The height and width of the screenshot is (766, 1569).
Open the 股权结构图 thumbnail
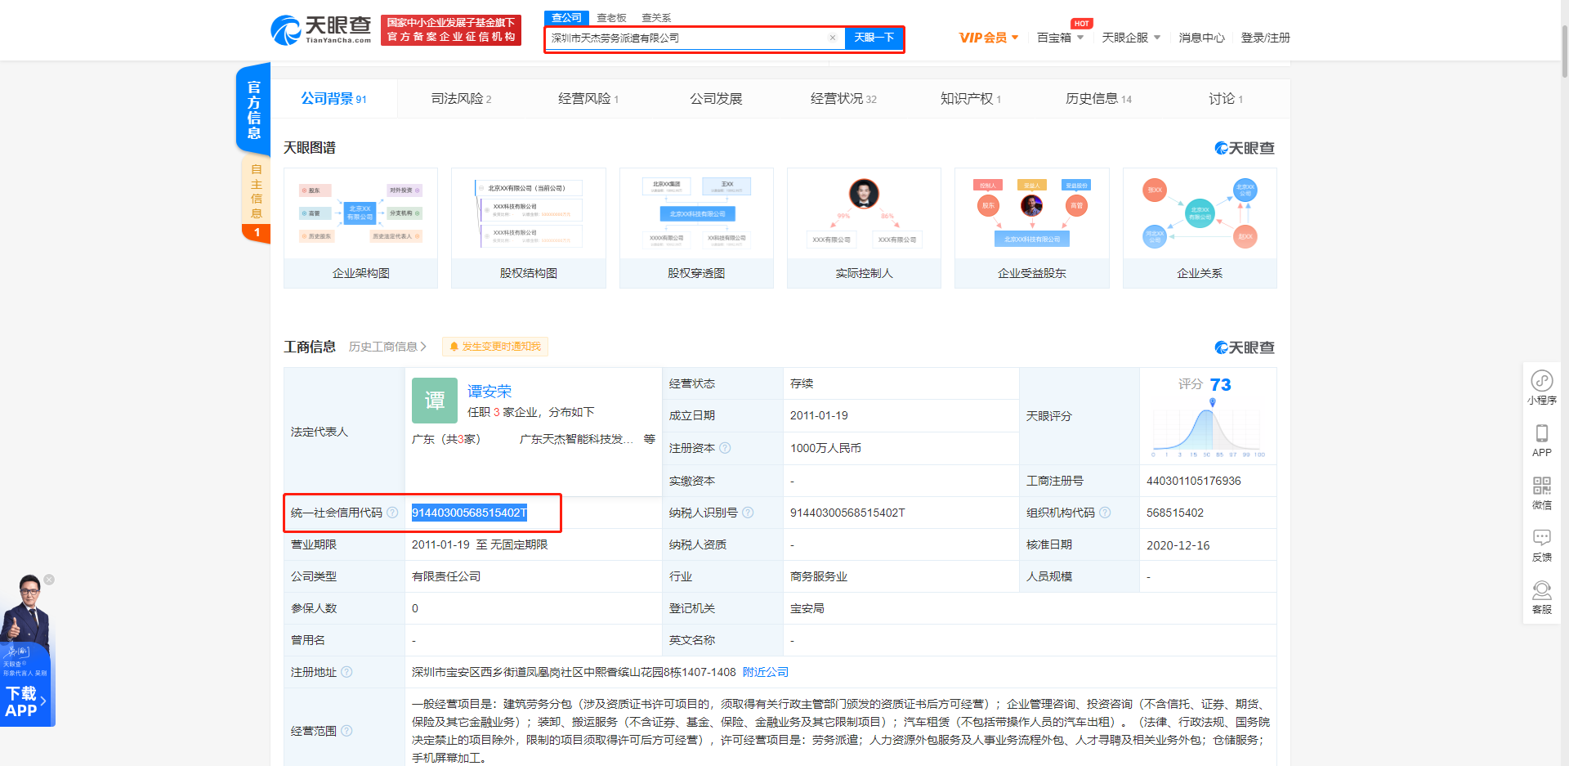click(529, 228)
